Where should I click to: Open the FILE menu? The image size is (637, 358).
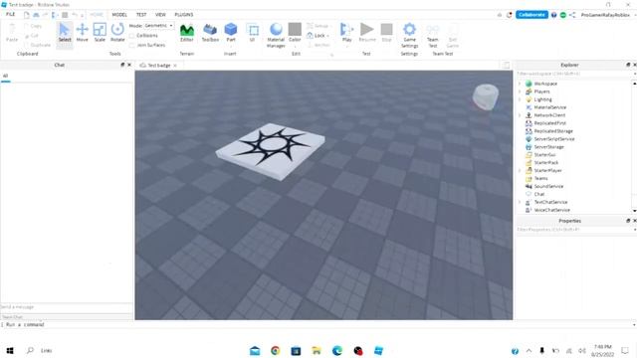[11, 14]
